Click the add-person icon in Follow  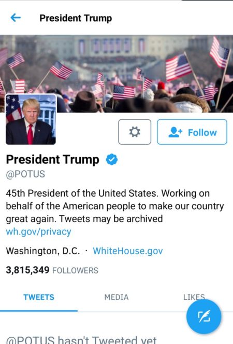coord(175,132)
